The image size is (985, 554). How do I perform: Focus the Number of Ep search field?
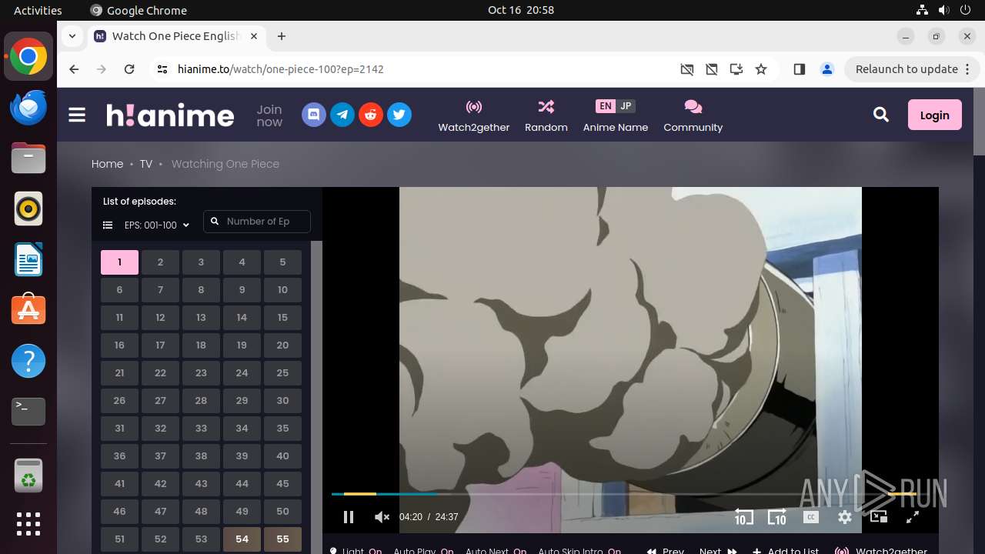[257, 222]
